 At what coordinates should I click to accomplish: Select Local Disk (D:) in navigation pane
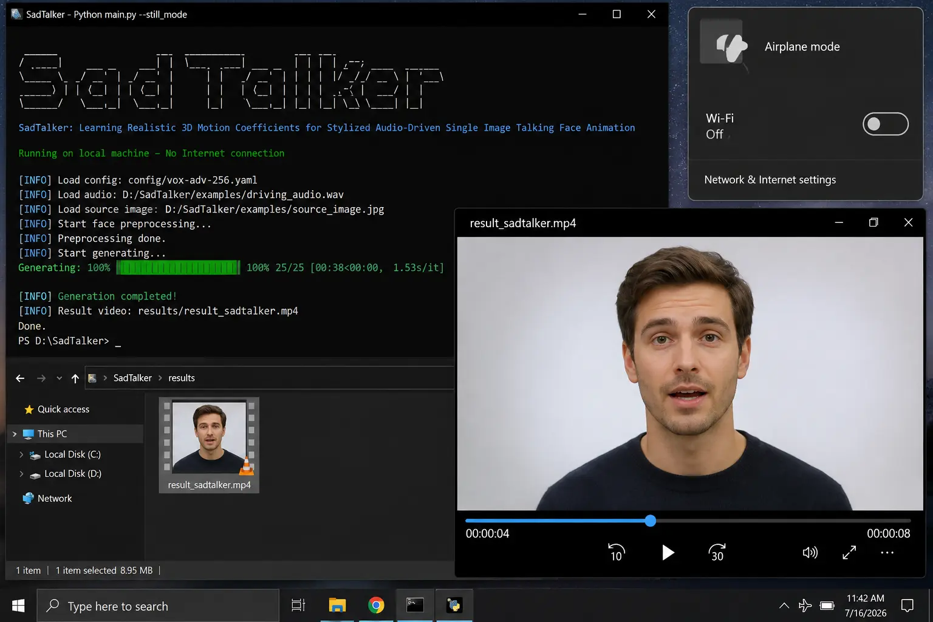click(73, 474)
